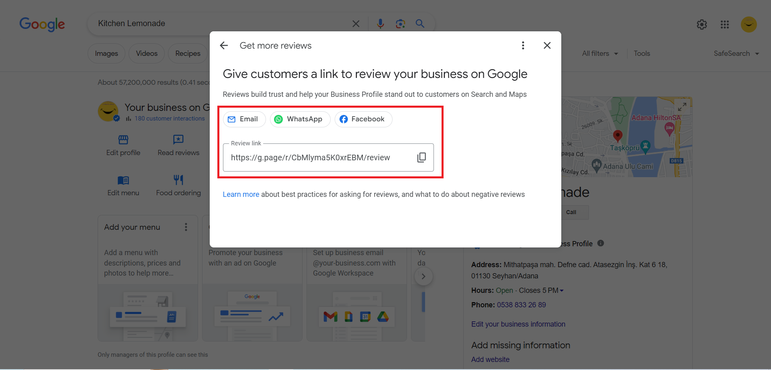Open the three-dot menu in the dialog
The height and width of the screenshot is (370, 771).
(523, 45)
